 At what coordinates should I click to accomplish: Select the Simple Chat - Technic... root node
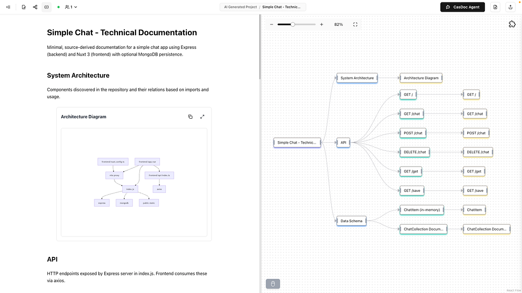(297, 143)
